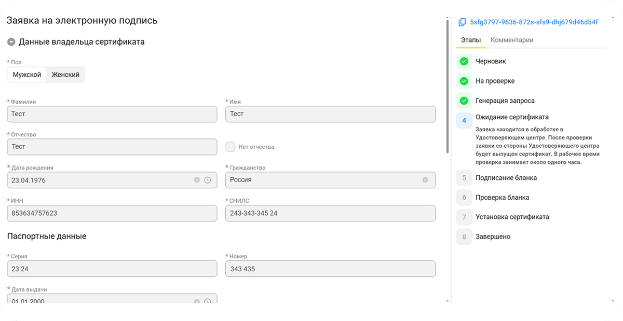Open the application ID link
The height and width of the screenshot is (321, 623).
(534, 22)
